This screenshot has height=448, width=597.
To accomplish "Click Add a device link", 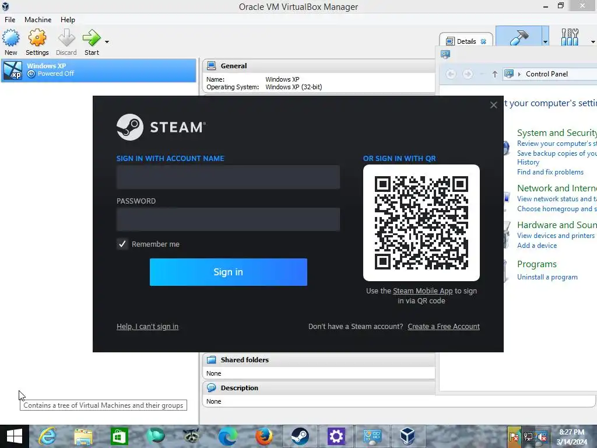I will (537, 246).
